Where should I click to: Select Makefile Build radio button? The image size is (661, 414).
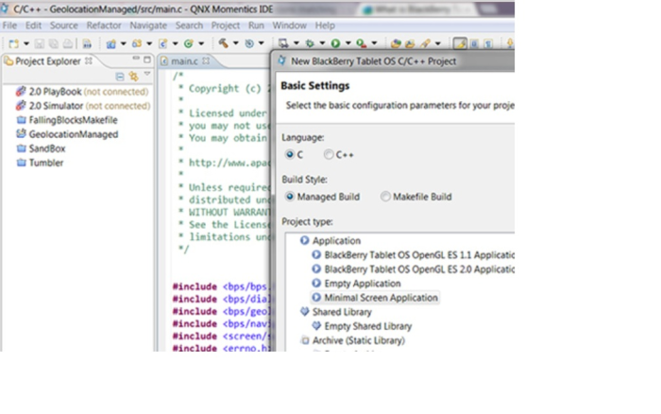pyautogui.click(x=385, y=197)
